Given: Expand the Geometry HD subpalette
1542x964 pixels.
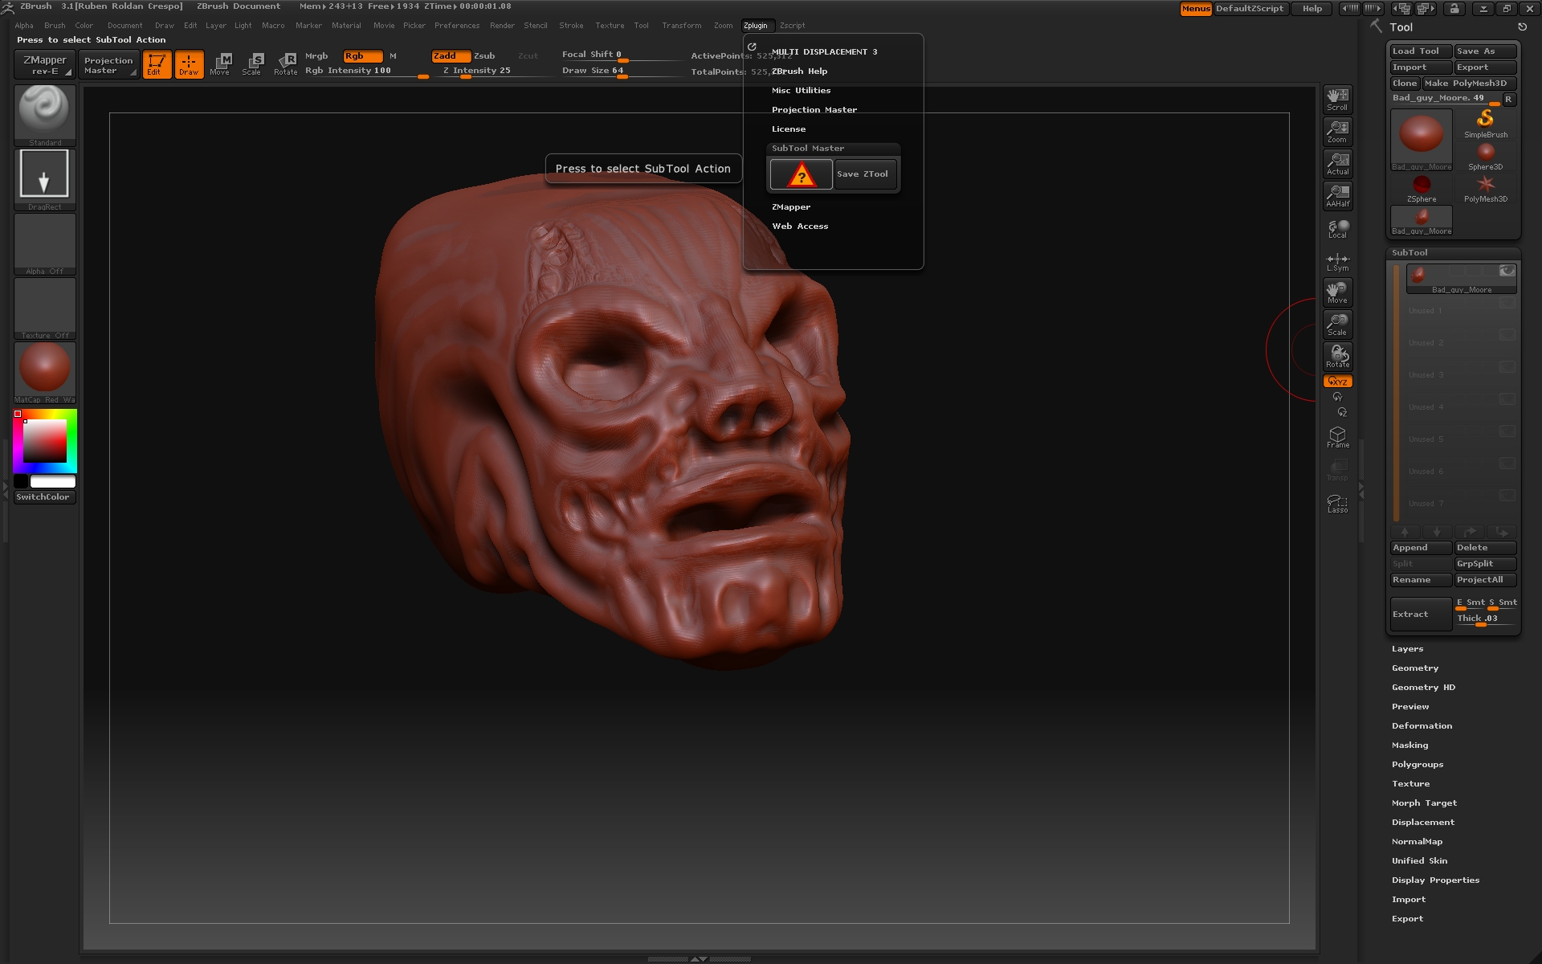Looking at the screenshot, I should click(1423, 688).
